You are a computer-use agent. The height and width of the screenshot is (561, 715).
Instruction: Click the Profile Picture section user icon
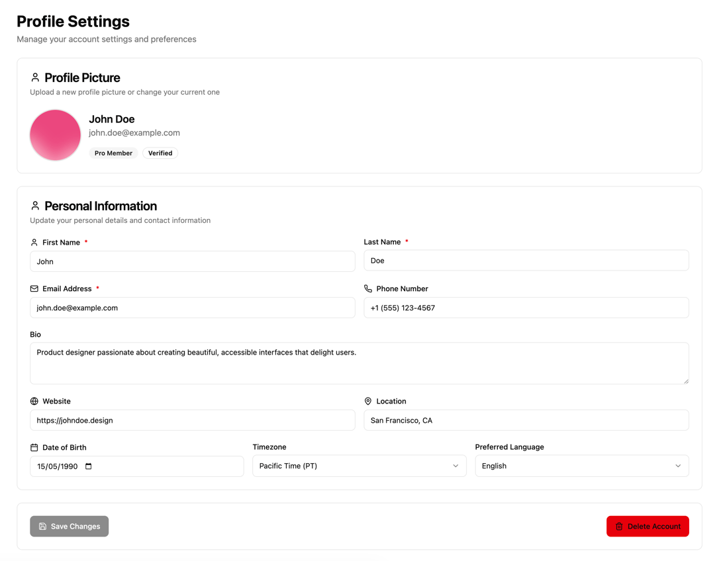(x=35, y=77)
